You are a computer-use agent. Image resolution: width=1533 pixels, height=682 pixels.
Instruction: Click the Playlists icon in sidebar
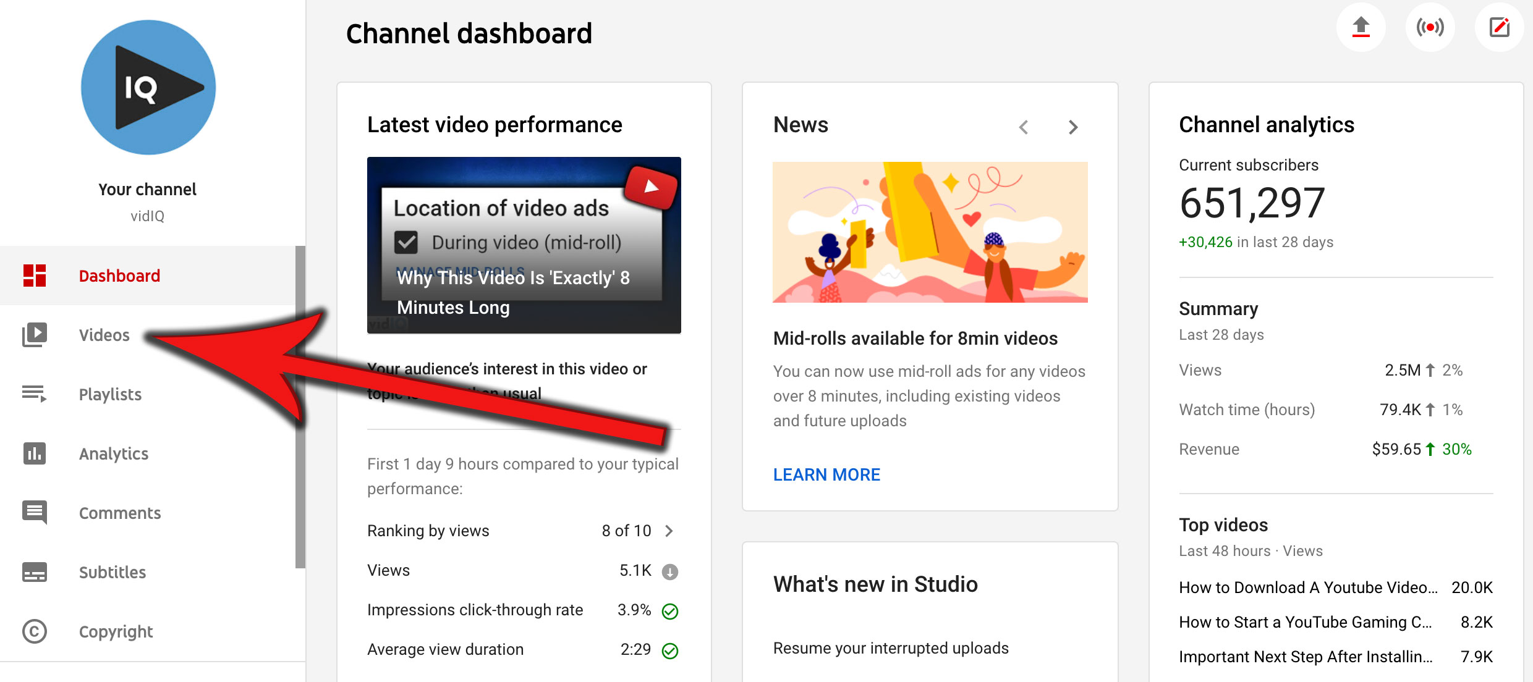pyautogui.click(x=35, y=394)
